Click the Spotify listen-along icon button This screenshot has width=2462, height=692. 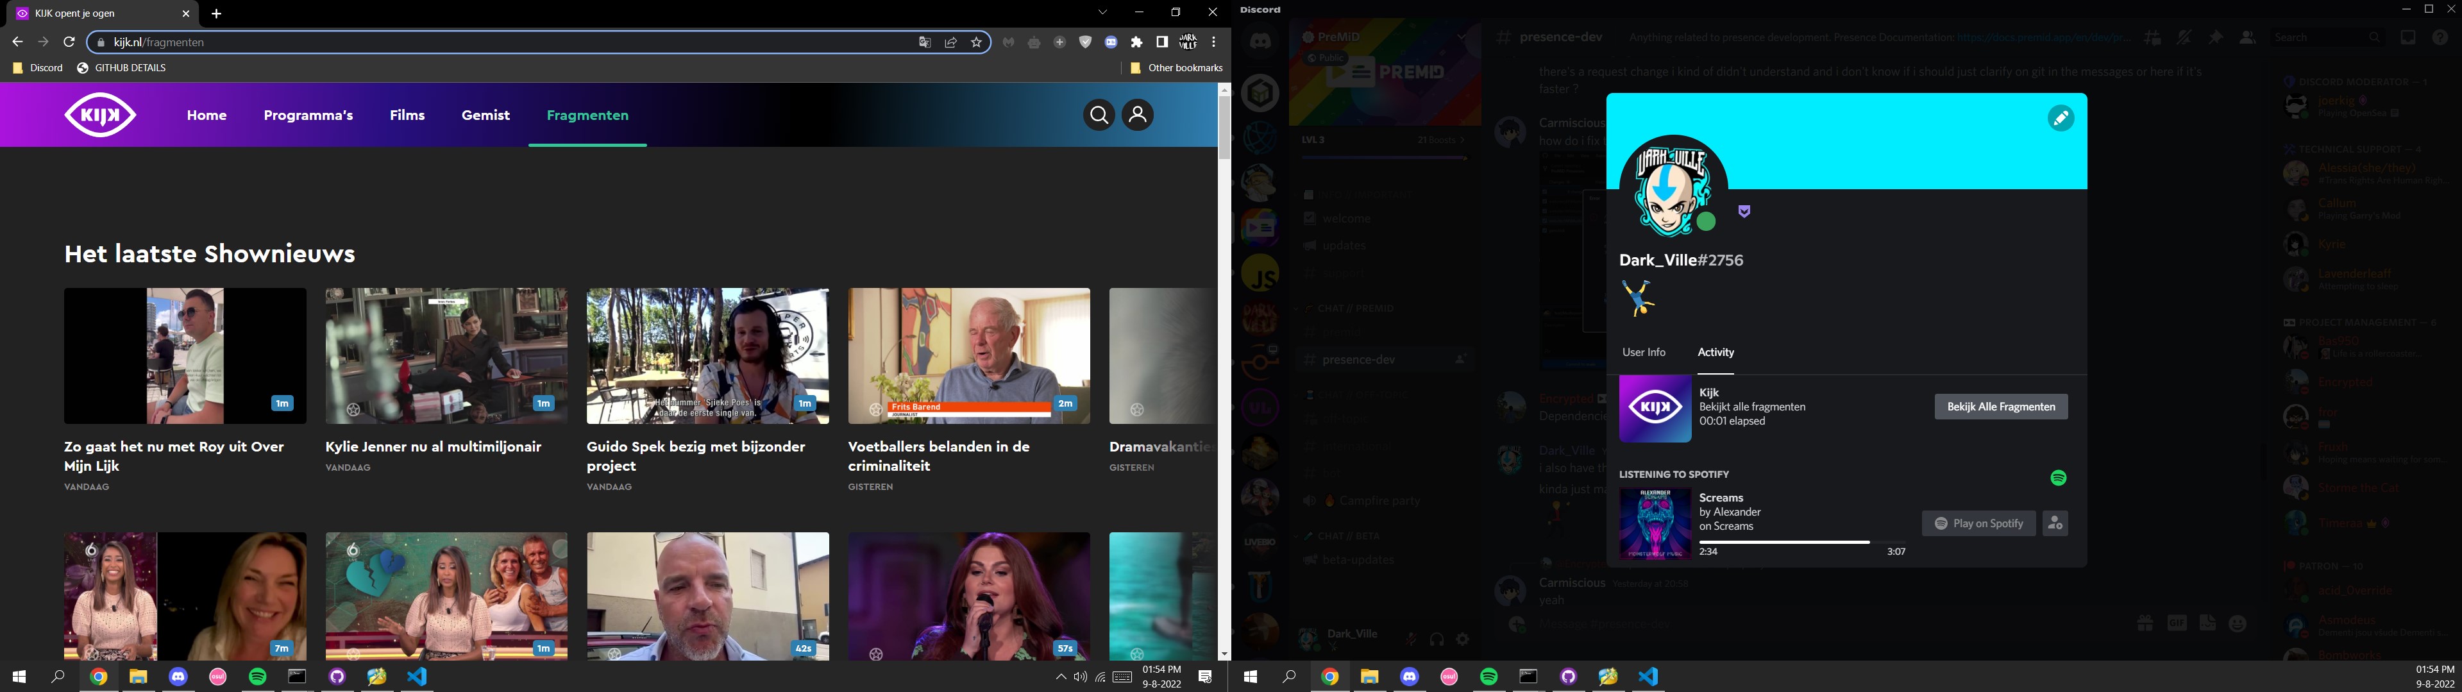tap(2055, 523)
